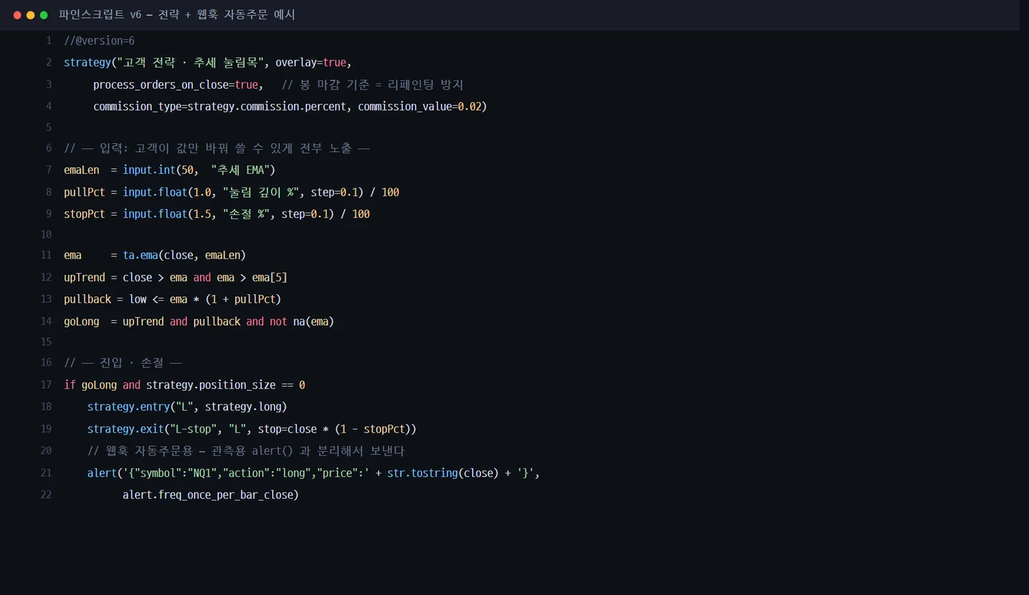Screen dimensions: 1029x595
Task: Click the "//@version=6" comment on line 1
Action: (99, 41)
